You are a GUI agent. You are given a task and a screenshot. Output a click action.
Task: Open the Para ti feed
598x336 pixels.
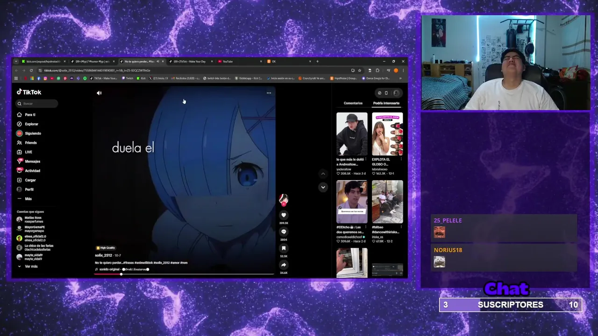(26, 115)
